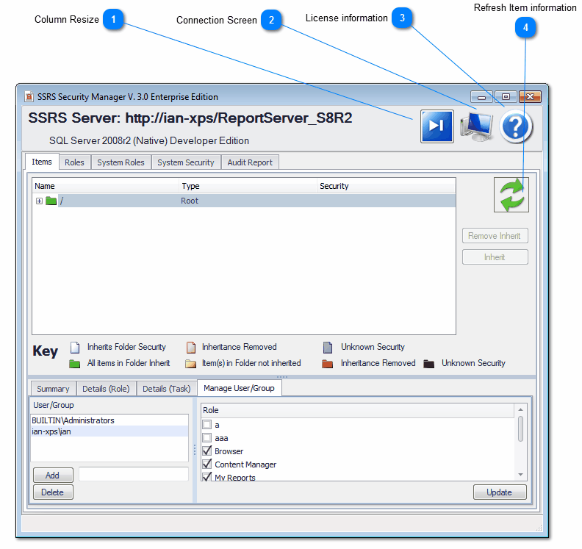The width and height of the screenshot is (582, 549).
Task: Open the Connection Screen computer icon
Action: coord(477,126)
